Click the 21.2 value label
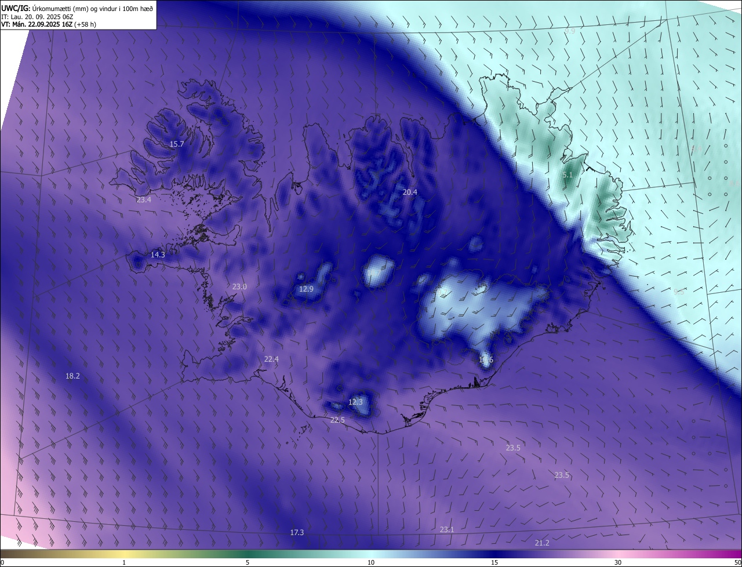The image size is (742, 567). pyautogui.click(x=542, y=543)
